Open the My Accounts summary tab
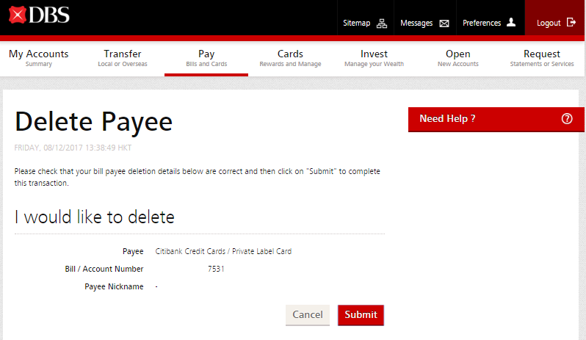The image size is (586, 340). coord(38,58)
